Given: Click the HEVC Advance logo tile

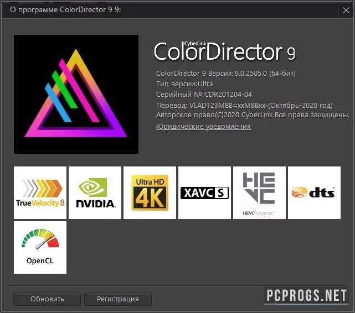Looking at the screenshot, I should coord(259,193).
